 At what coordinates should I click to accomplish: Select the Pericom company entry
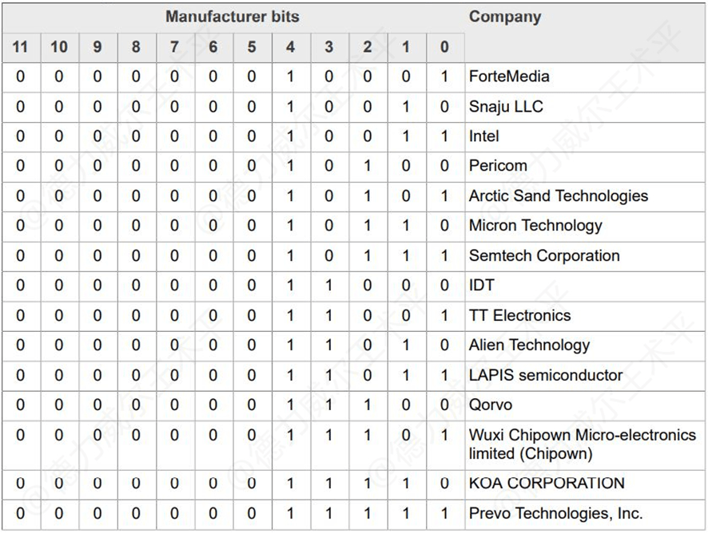tap(498, 166)
